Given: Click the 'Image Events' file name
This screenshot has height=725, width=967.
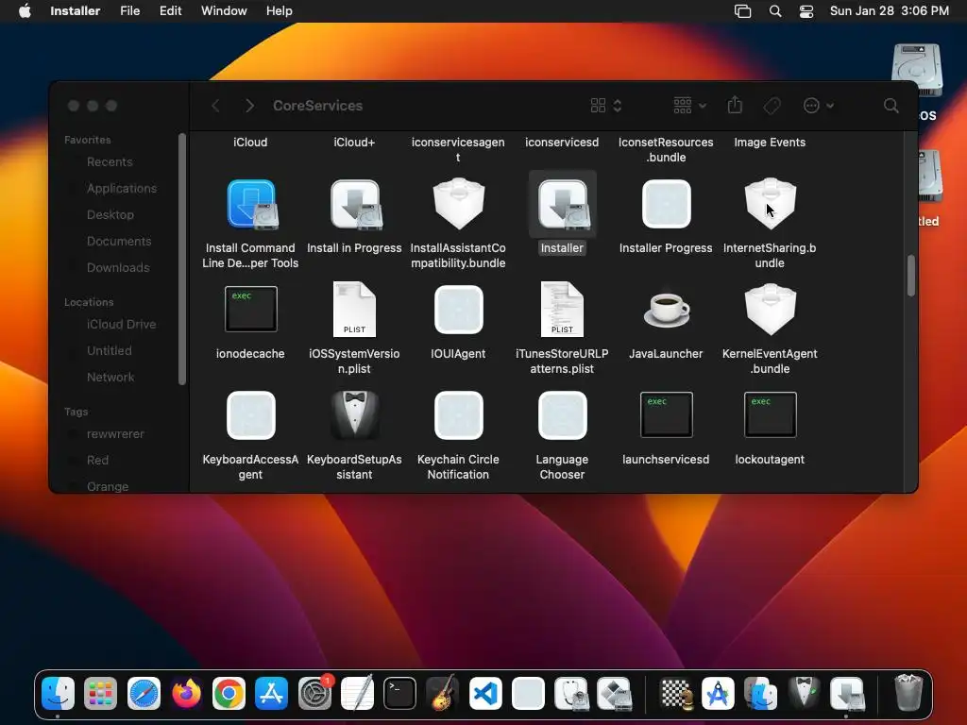Looking at the screenshot, I should point(770,143).
